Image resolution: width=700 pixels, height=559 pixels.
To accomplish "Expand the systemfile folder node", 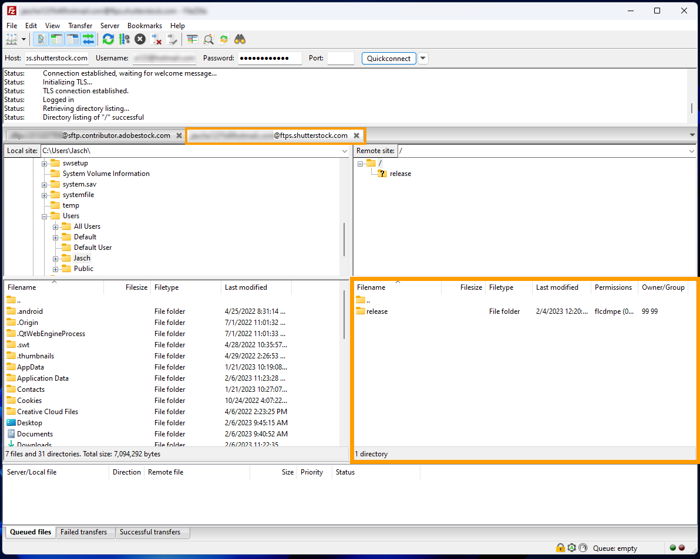I will pos(45,195).
